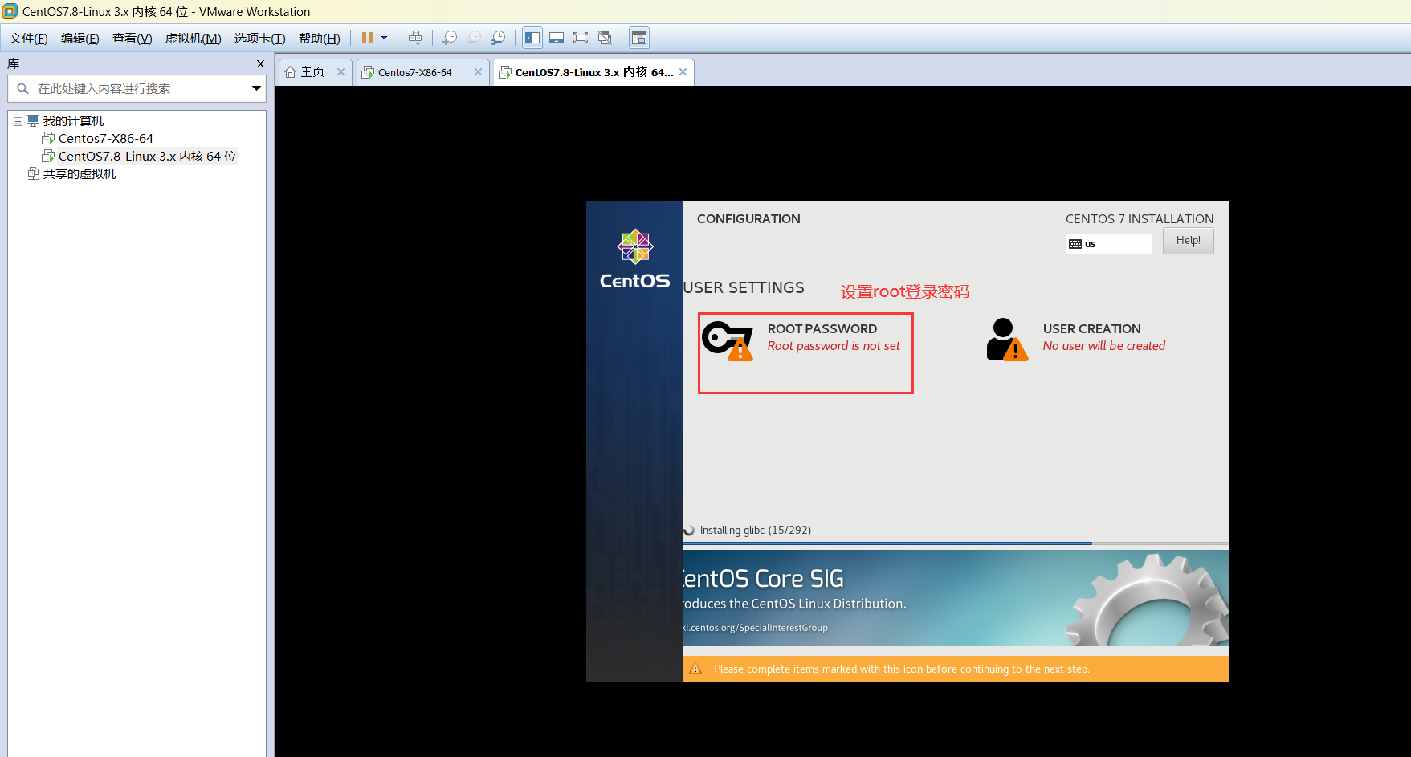This screenshot has width=1411, height=757.
Task: Close the Centos7-X86-64 tab
Action: 478,71
